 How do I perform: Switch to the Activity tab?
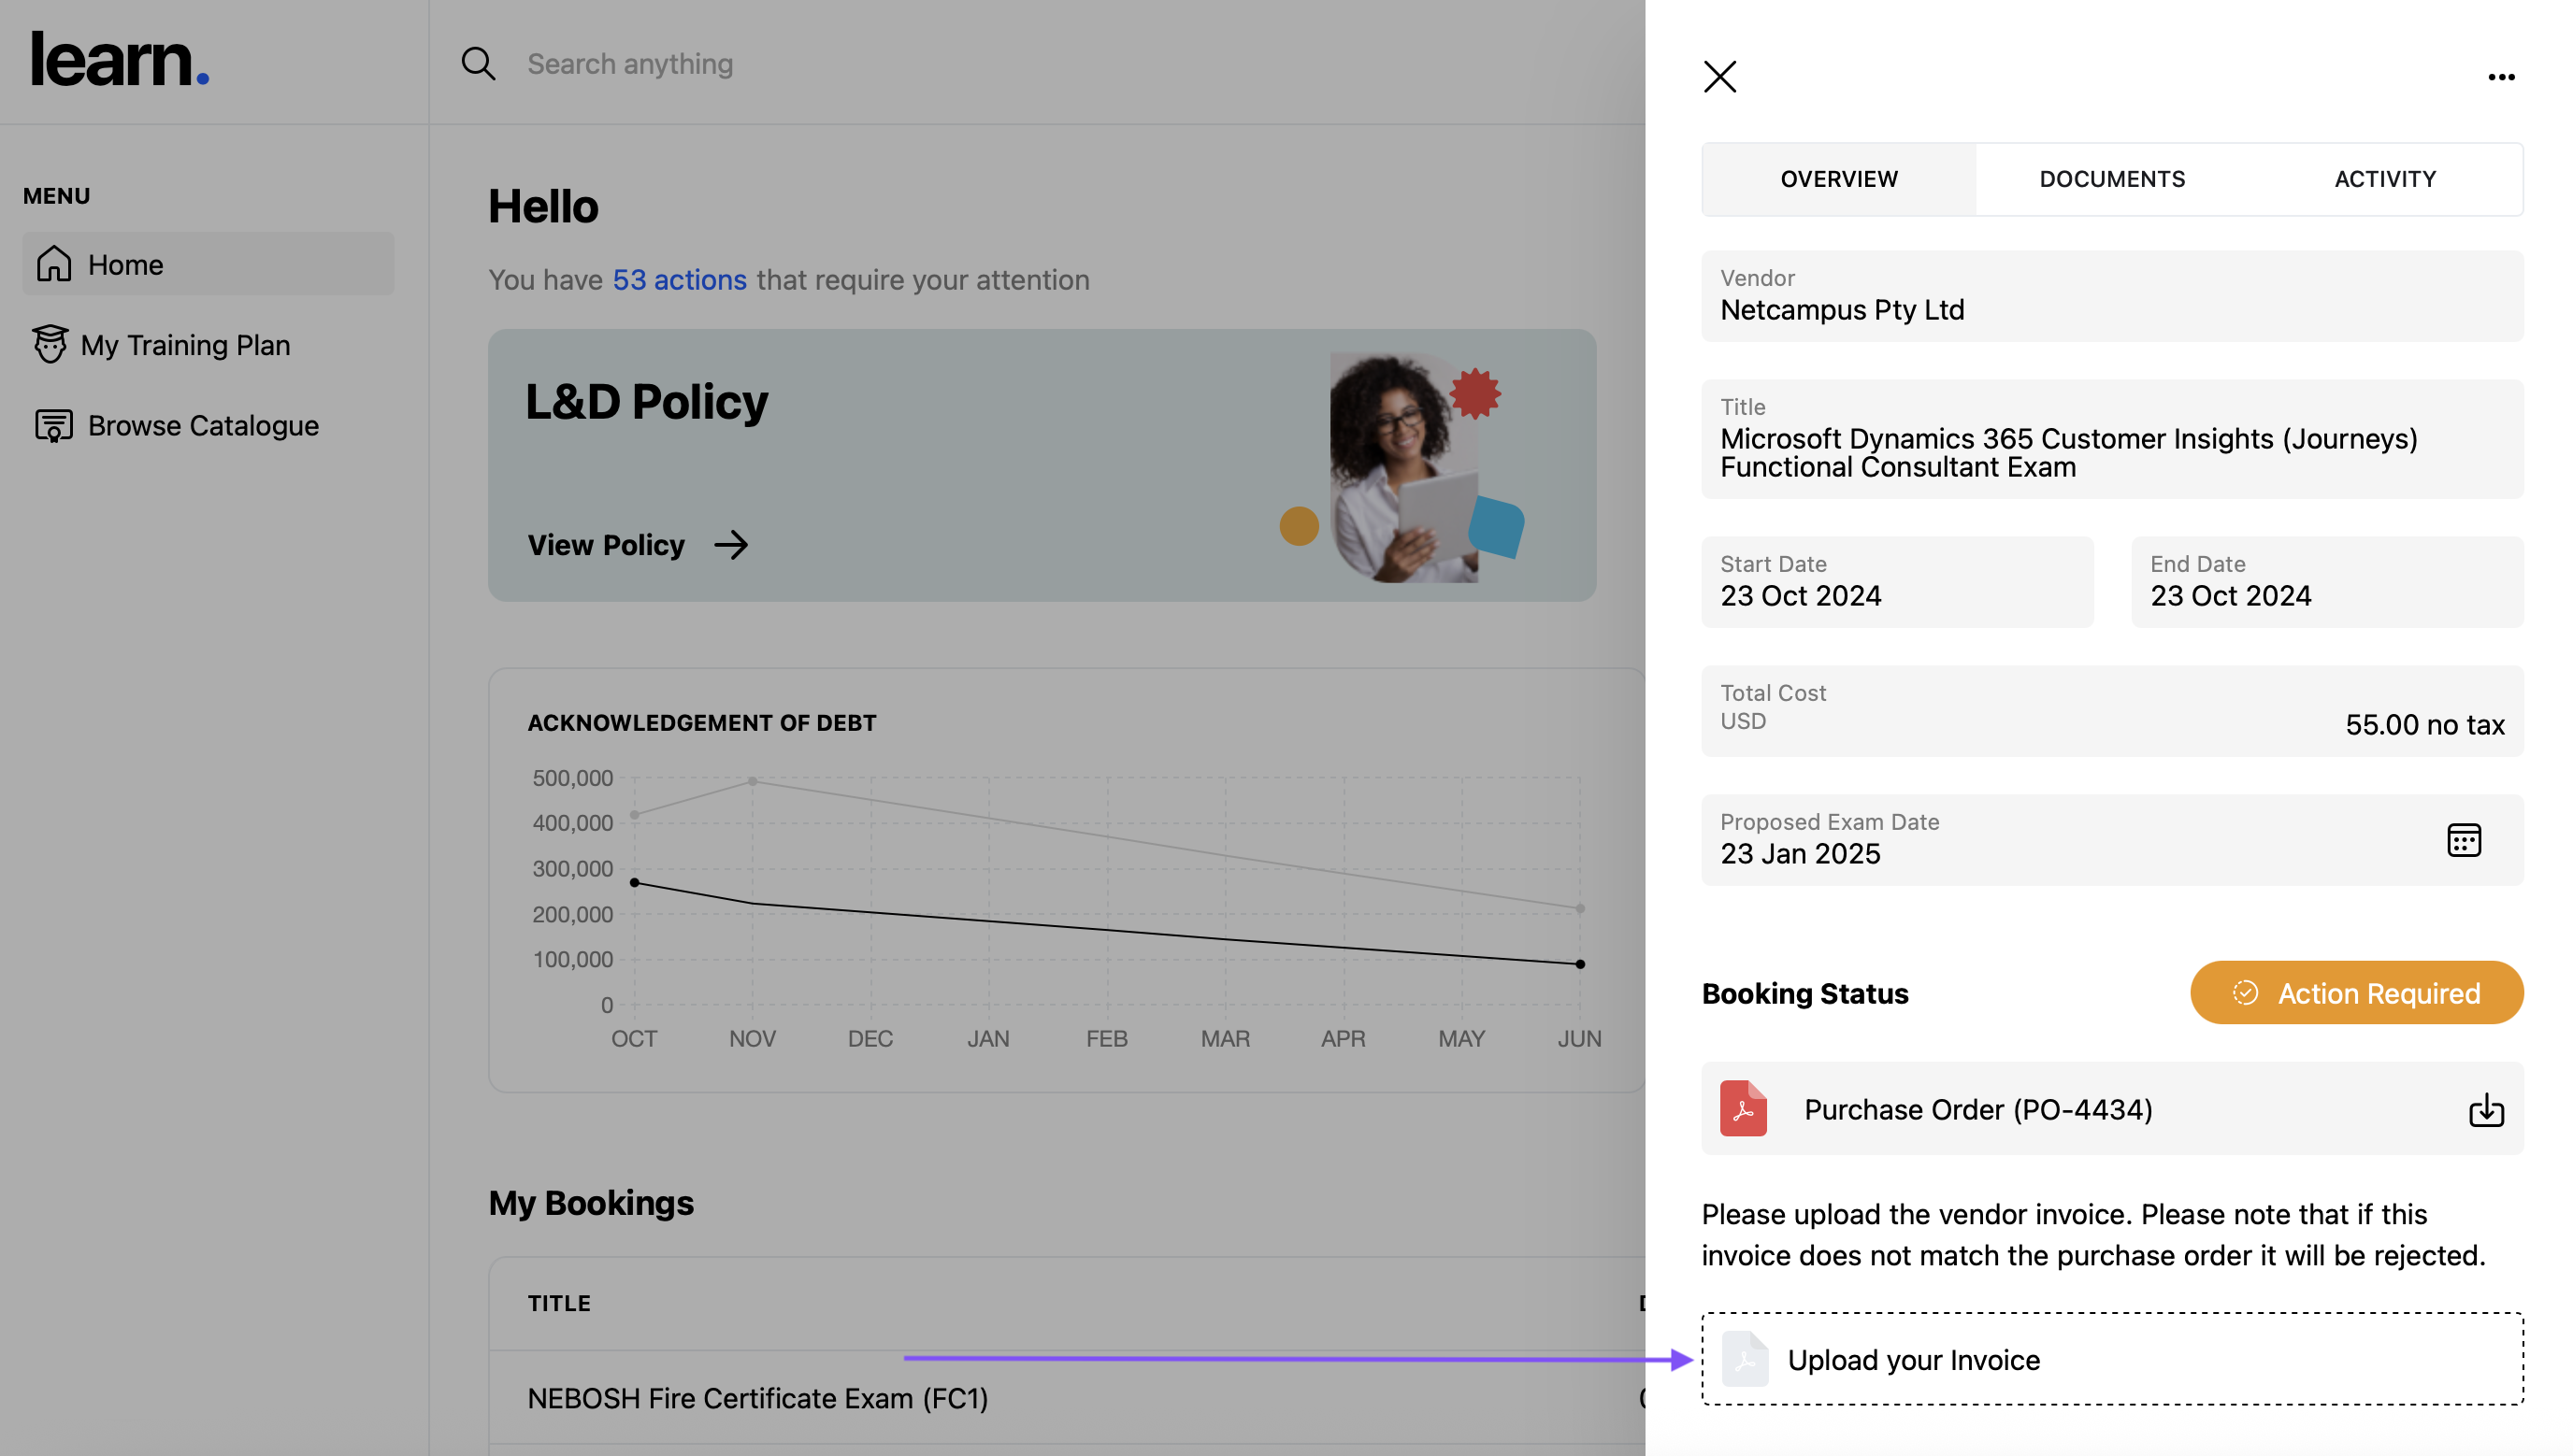tap(2384, 179)
